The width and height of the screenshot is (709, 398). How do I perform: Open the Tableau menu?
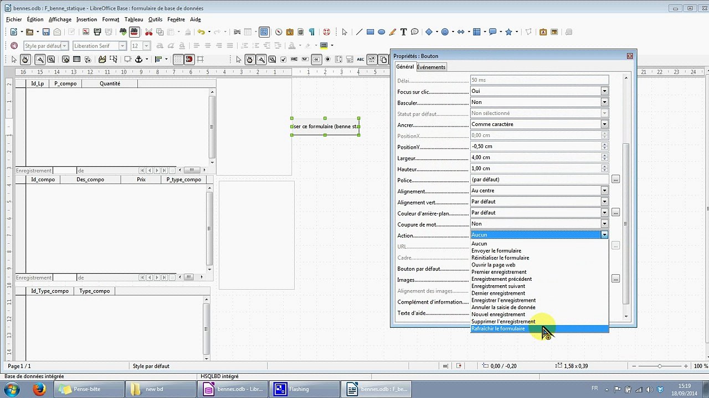[133, 19]
